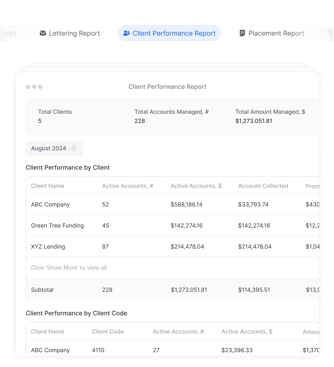
Task: Click the Client Name header in by-Client table
Action: point(47,186)
